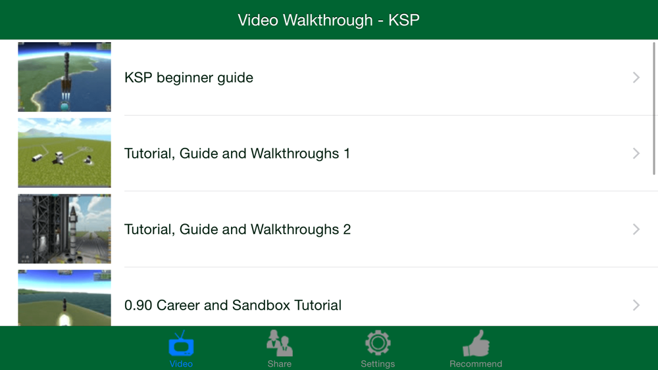Expand the 0.90 Career and Sandbox chevron
Screen dimensions: 658x370
tap(636, 305)
